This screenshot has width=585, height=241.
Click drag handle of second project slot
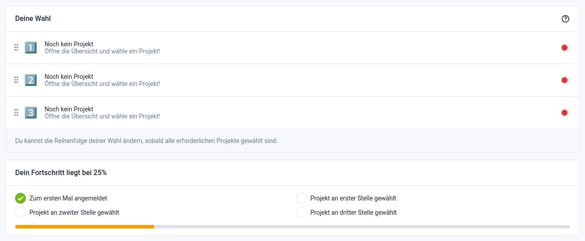tap(16, 80)
